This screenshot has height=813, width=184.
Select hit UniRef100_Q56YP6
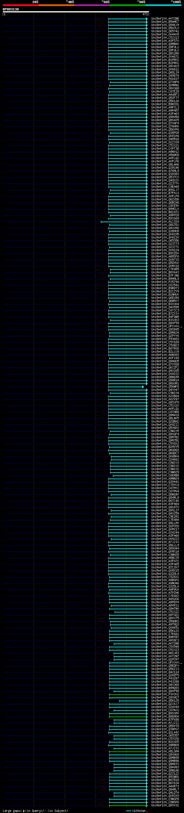pyautogui.click(x=165, y=130)
